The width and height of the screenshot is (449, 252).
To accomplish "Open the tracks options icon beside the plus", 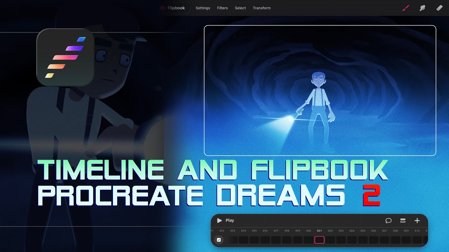I will pyautogui.click(x=403, y=220).
